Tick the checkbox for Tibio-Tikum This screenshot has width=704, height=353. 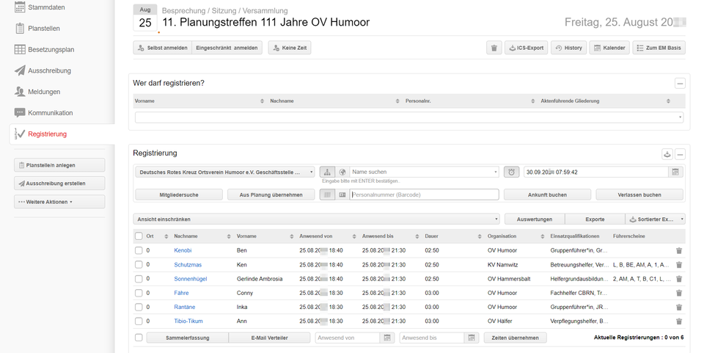pyautogui.click(x=139, y=321)
